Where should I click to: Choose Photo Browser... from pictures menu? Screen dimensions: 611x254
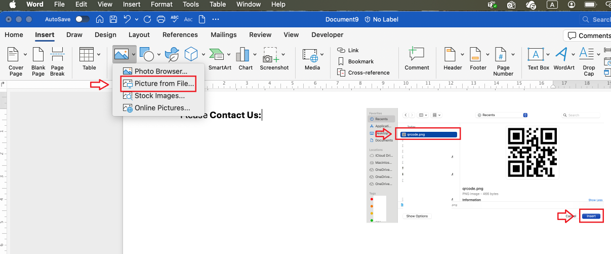click(x=158, y=71)
